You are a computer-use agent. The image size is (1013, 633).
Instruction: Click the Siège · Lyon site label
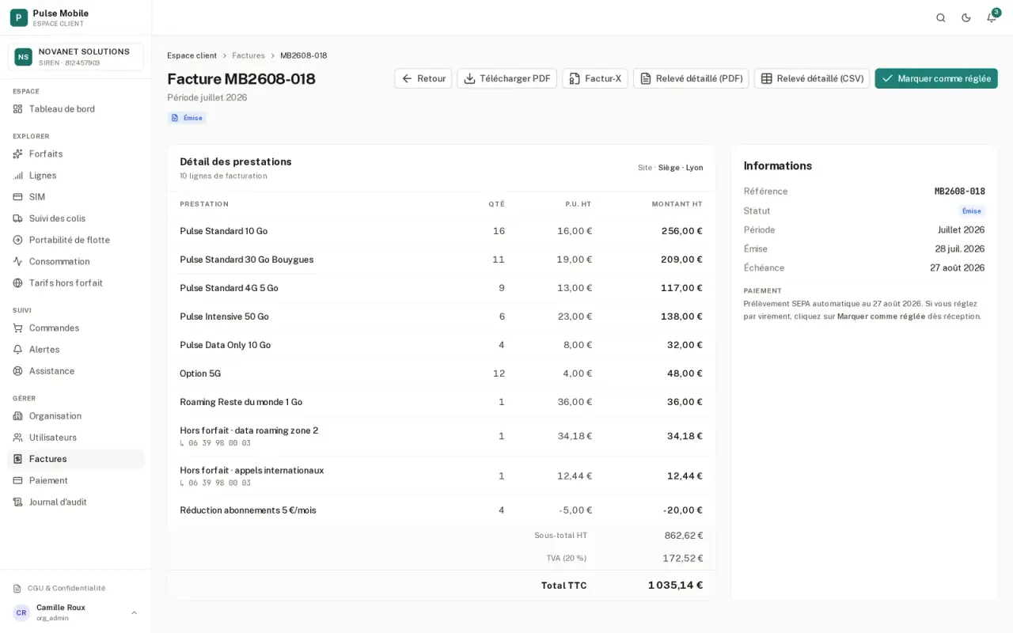click(x=681, y=168)
